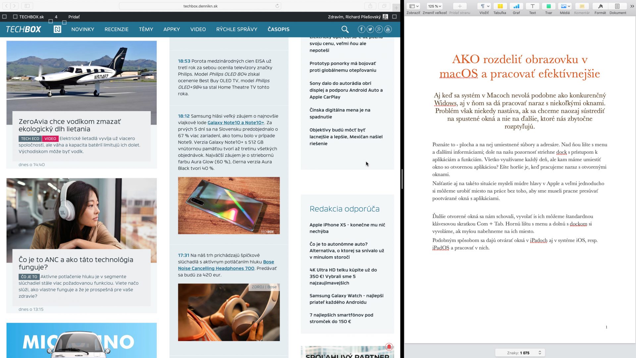Click the TECH ECO tag

[30, 139]
